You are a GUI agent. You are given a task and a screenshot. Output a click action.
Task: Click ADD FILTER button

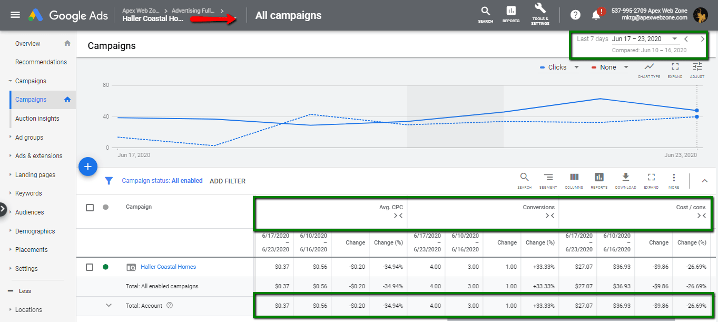(228, 181)
